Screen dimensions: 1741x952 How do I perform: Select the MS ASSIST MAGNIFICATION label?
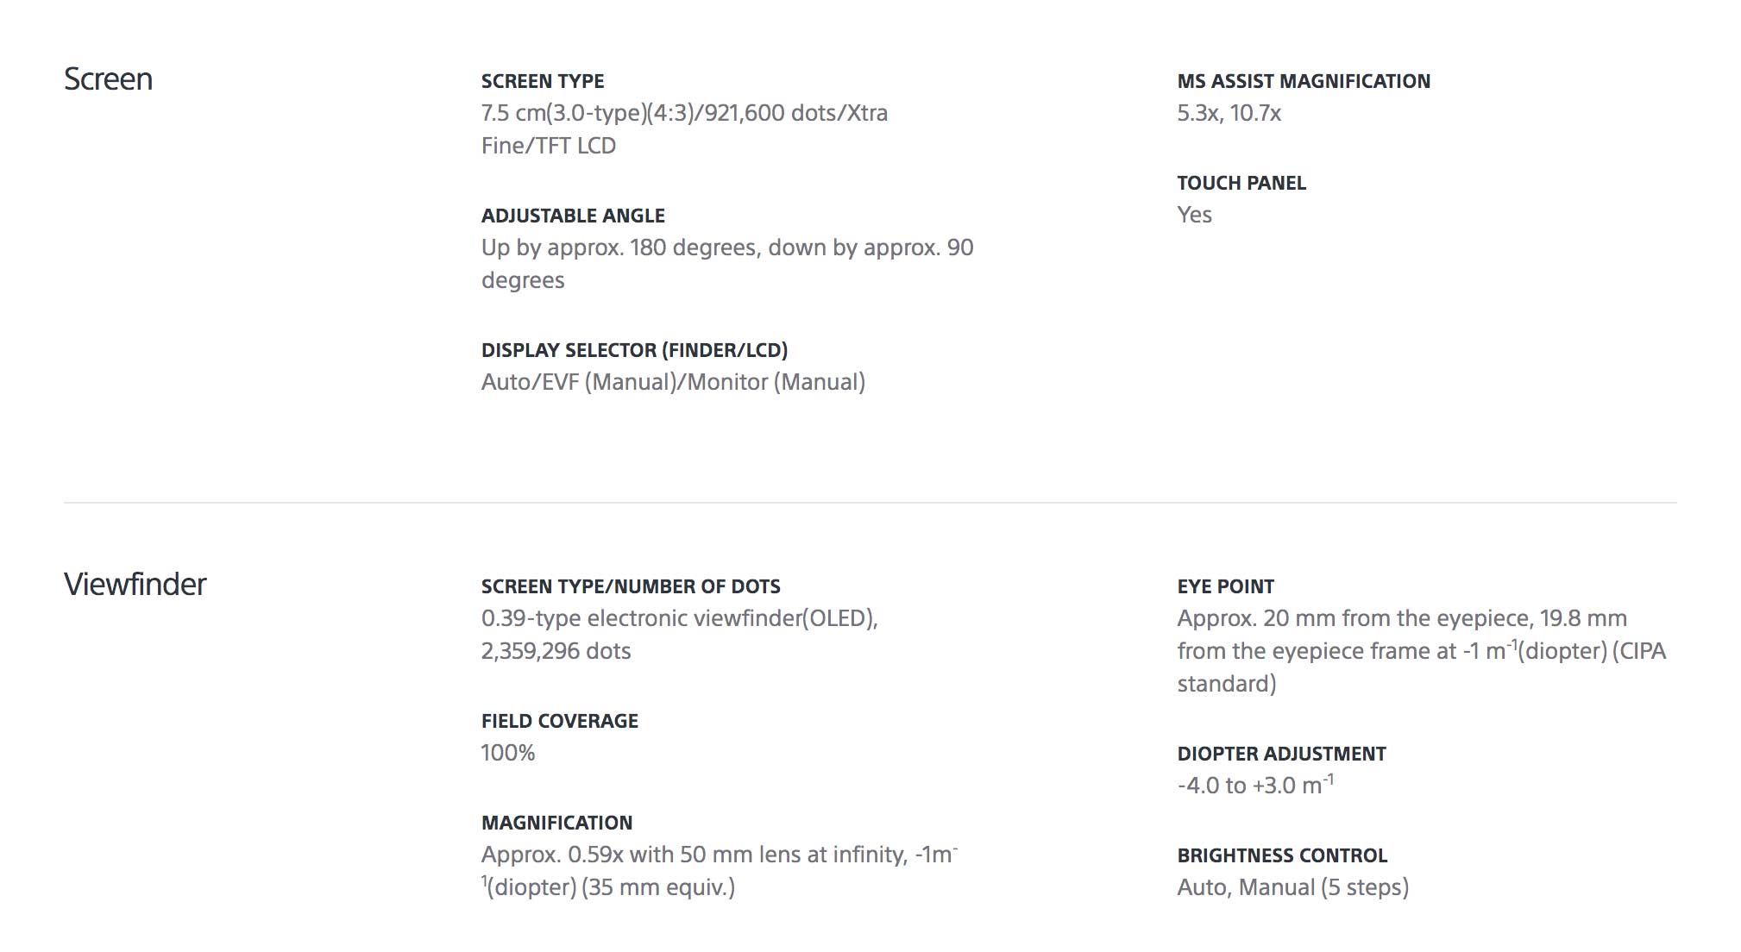1304,81
